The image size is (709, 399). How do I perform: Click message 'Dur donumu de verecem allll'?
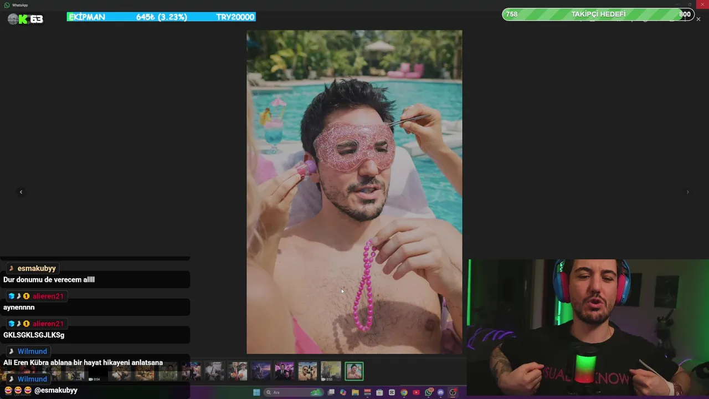(49, 280)
